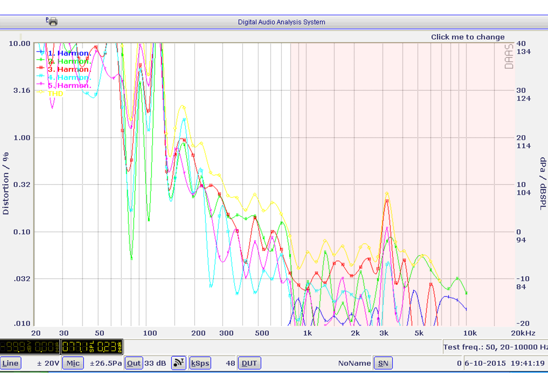Open the Out level setting button
Image resolution: width=548 pixels, height=387 pixels.
134,363
